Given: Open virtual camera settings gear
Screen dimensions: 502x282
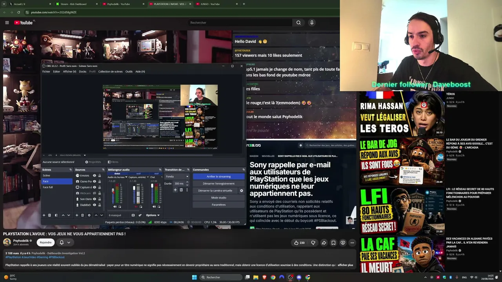Looking at the screenshot, I should [241, 191].
